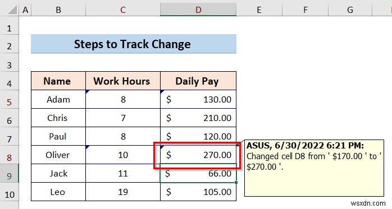Select row 4 header
This screenshot has width=392, height=209.
click(9, 81)
